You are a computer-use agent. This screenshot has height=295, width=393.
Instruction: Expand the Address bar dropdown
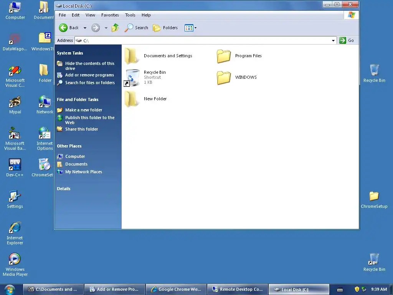333,40
